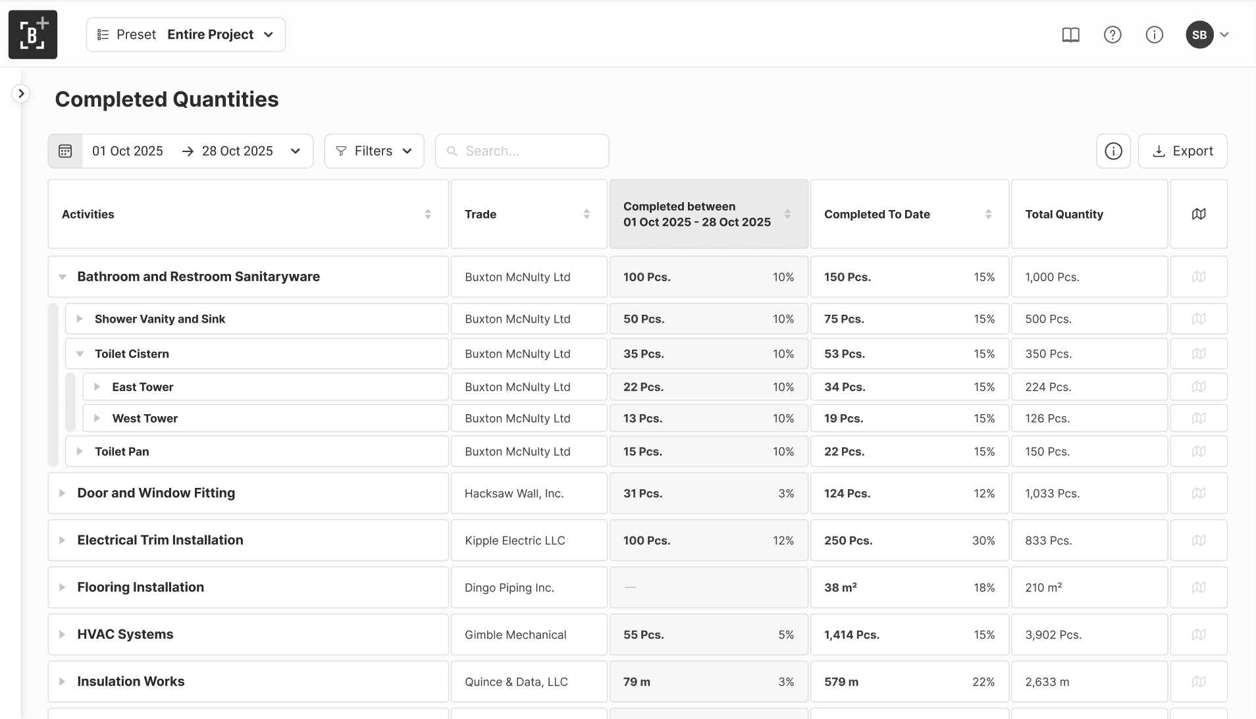Open the documentation book icon

pos(1070,34)
